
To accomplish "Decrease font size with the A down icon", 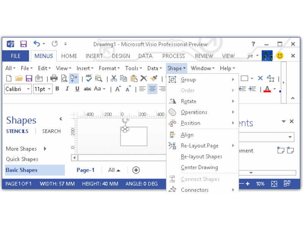I will tap(128, 89).
